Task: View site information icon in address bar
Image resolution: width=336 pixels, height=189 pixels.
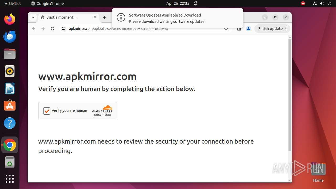Action: point(64,29)
